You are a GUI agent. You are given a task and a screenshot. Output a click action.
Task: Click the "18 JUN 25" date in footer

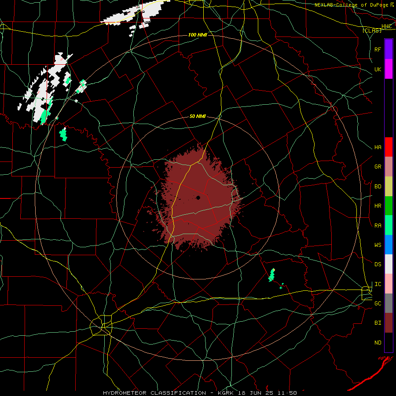click(x=256, y=393)
